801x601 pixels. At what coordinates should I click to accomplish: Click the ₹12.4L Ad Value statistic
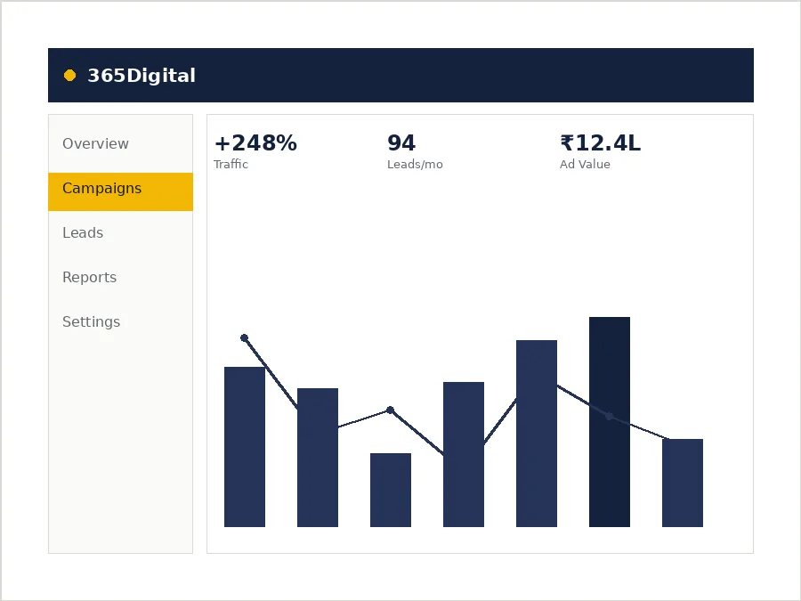(600, 151)
